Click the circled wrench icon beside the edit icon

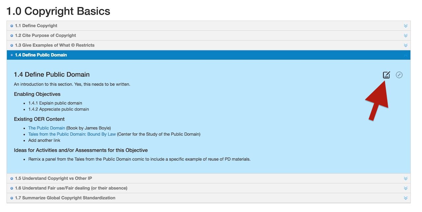(399, 75)
